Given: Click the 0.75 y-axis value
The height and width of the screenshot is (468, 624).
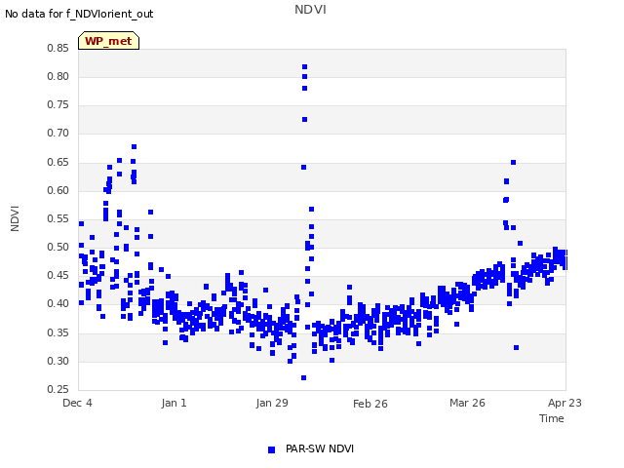Looking at the screenshot, I should [x=58, y=104].
